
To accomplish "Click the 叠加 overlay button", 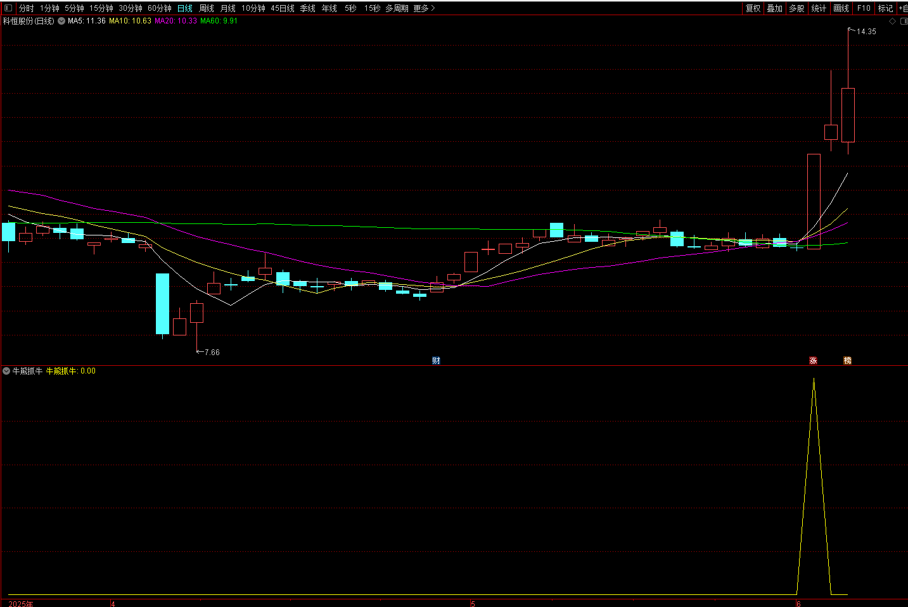I will [774, 8].
